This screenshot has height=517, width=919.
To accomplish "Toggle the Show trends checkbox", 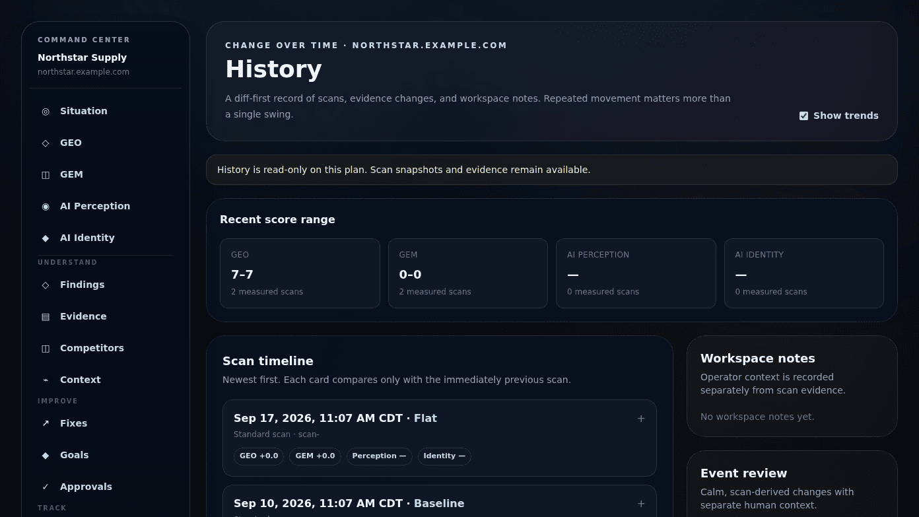I will pyautogui.click(x=803, y=116).
